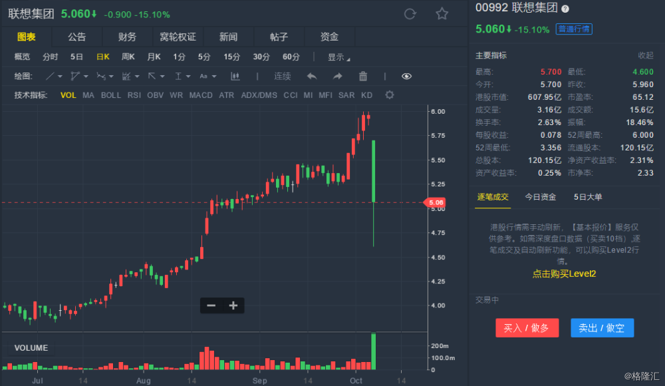Open the 新闻 news tab
The height and width of the screenshot is (386, 665).
228,37
